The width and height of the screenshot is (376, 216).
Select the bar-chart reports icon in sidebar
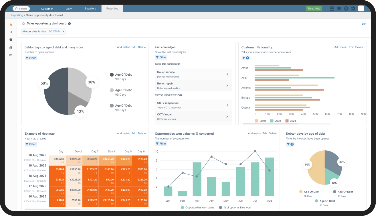[11, 47]
